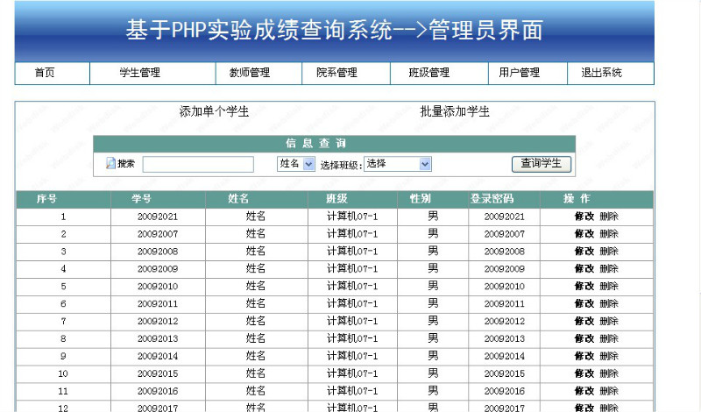Click the 操作 column header
701x412 pixels.
[x=577, y=199]
